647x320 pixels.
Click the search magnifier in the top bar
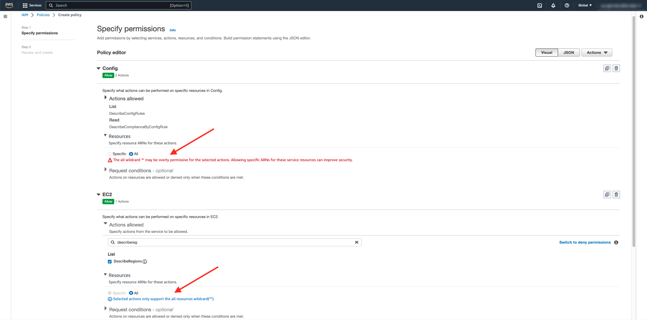click(51, 5)
